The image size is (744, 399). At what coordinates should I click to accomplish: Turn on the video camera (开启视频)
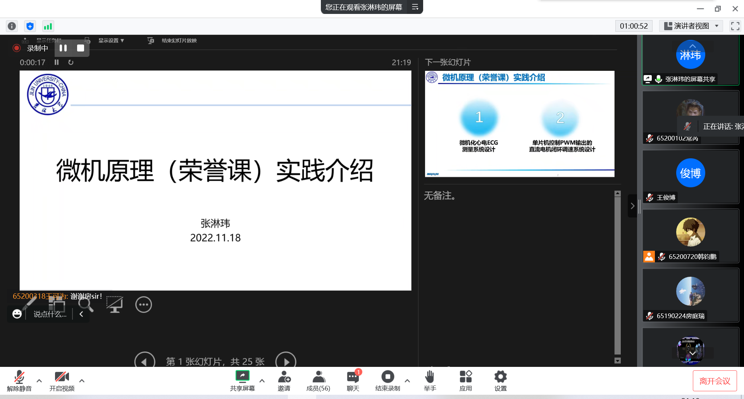point(62,380)
